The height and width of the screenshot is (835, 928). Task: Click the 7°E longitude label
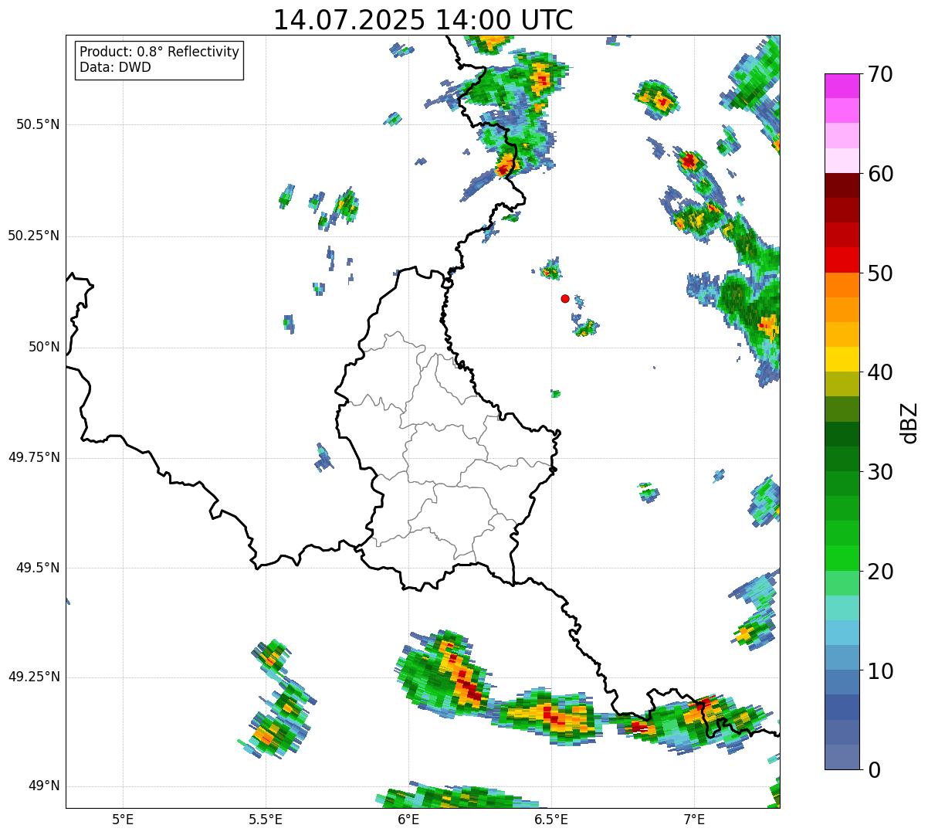694,819
